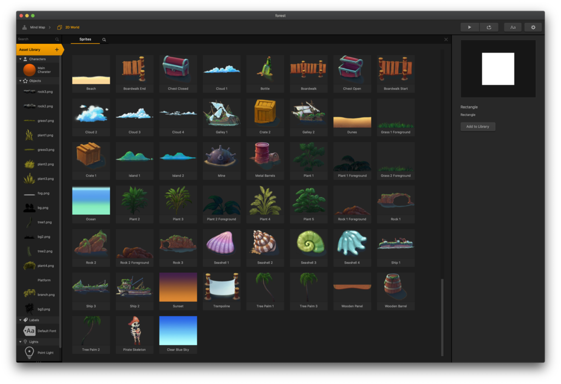Open settings via the gear icon
This screenshot has height=384, width=561.
(x=532, y=27)
